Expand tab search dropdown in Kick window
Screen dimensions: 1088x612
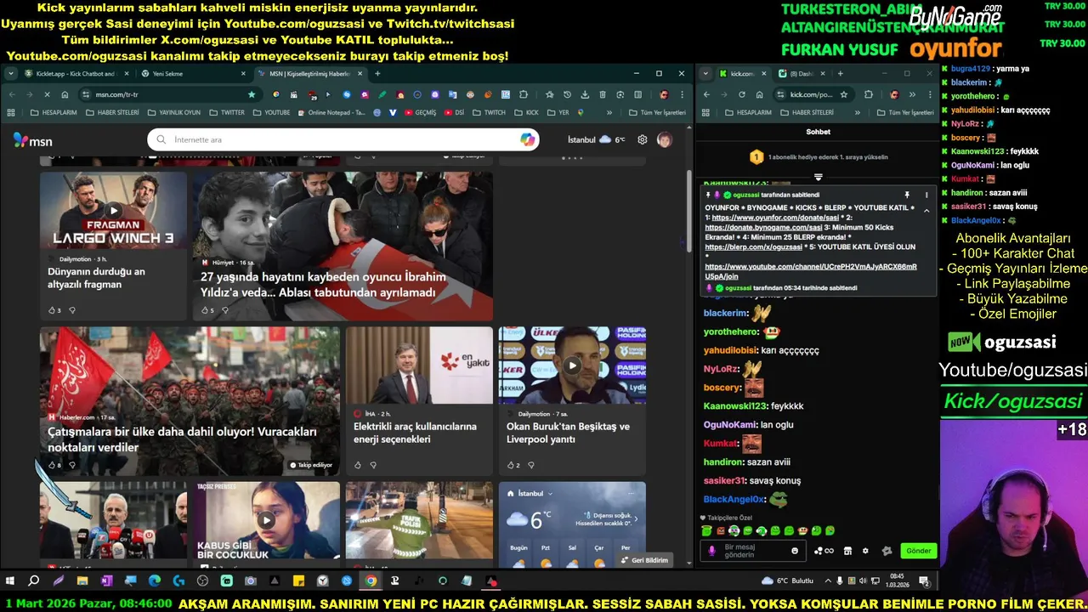pos(705,74)
